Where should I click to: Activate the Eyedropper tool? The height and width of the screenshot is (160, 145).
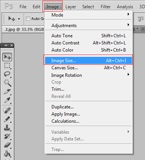7,100
